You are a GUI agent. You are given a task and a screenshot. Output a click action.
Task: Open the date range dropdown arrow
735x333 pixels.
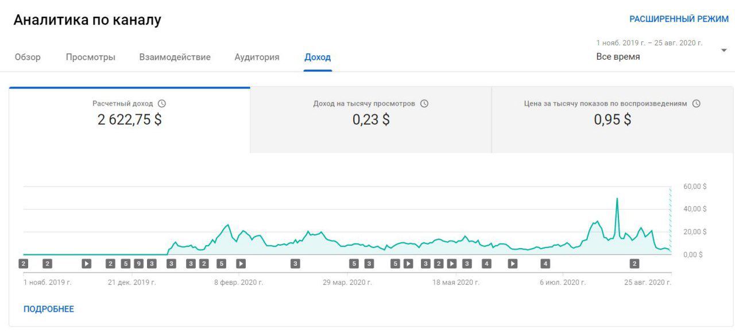click(x=724, y=51)
